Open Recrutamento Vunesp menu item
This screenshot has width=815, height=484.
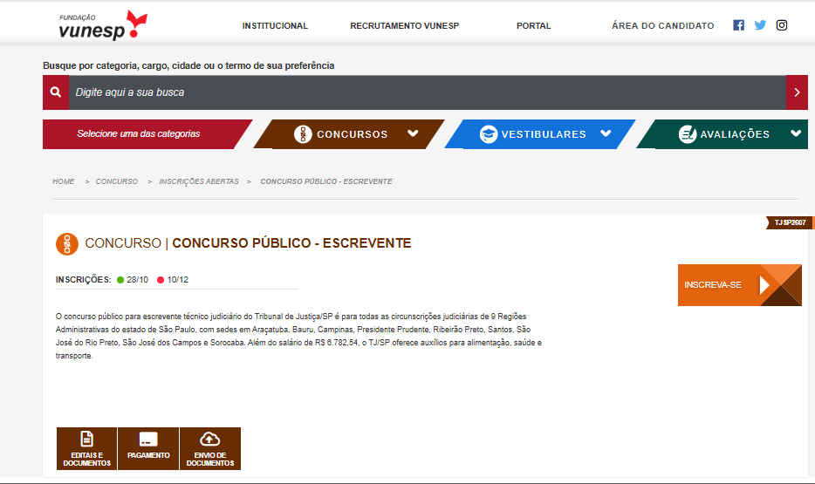point(404,26)
